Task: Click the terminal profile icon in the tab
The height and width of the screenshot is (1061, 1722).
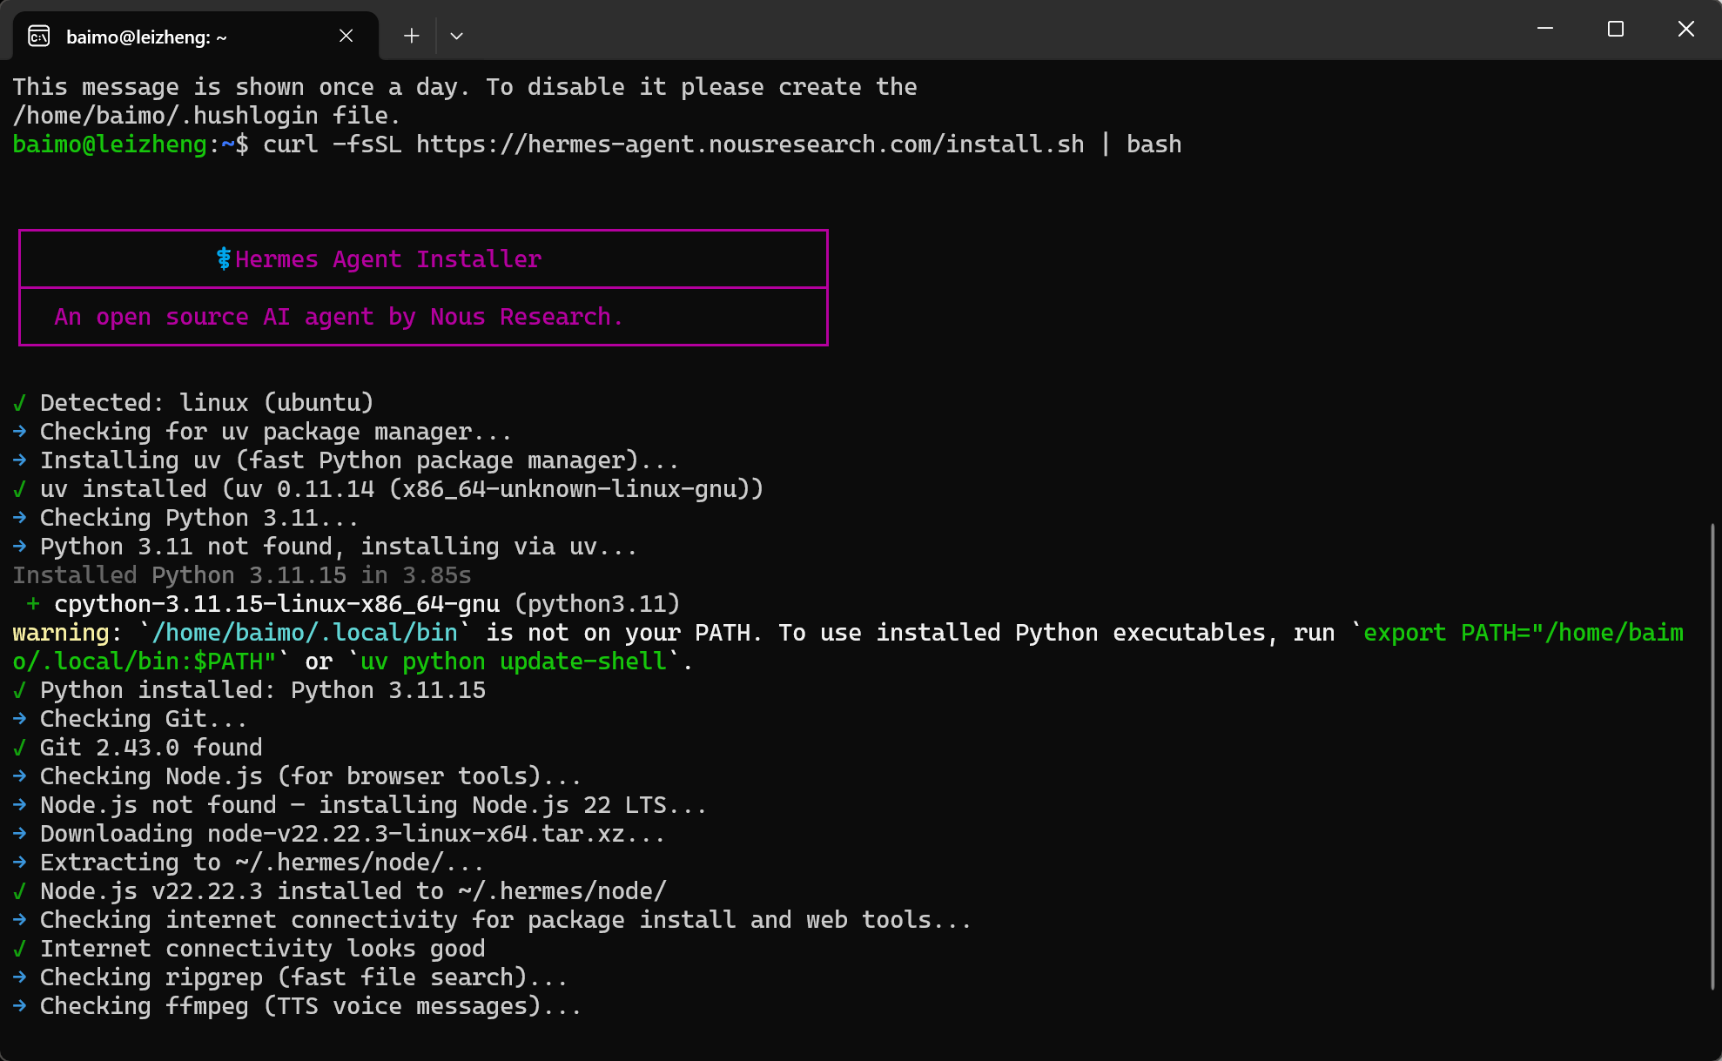Action: click(39, 36)
